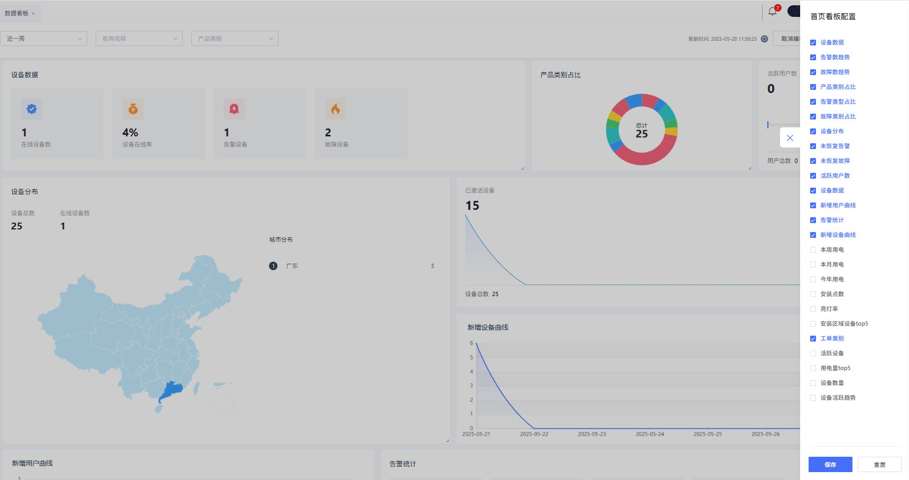Click the device online rate money-bag icon
Screen dimensions: 909x480
coord(133,109)
